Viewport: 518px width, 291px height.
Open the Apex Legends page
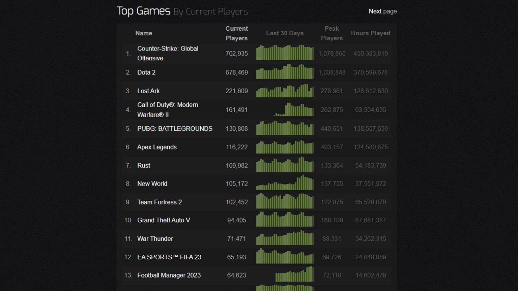[156, 147]
